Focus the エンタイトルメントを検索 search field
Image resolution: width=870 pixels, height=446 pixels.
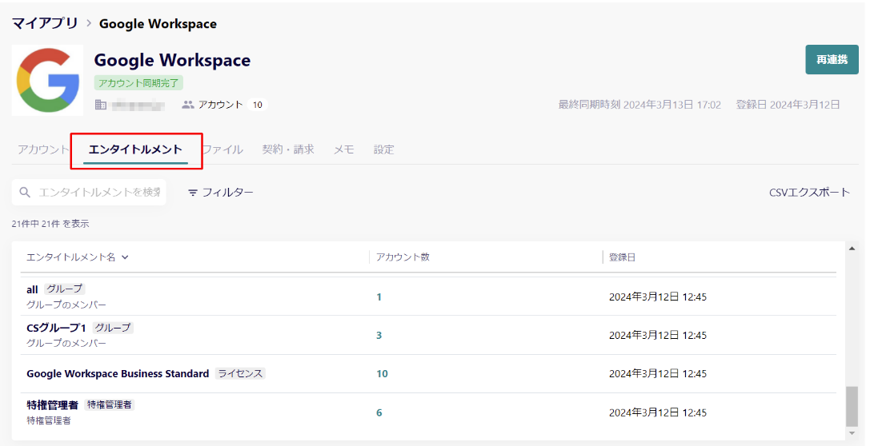(89, 193)
